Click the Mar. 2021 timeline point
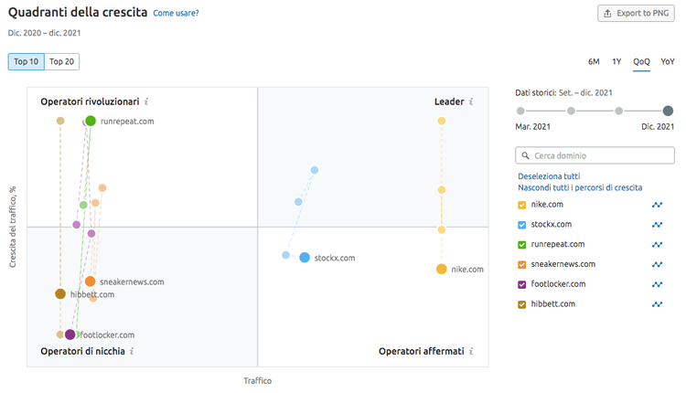 [520, 111]
